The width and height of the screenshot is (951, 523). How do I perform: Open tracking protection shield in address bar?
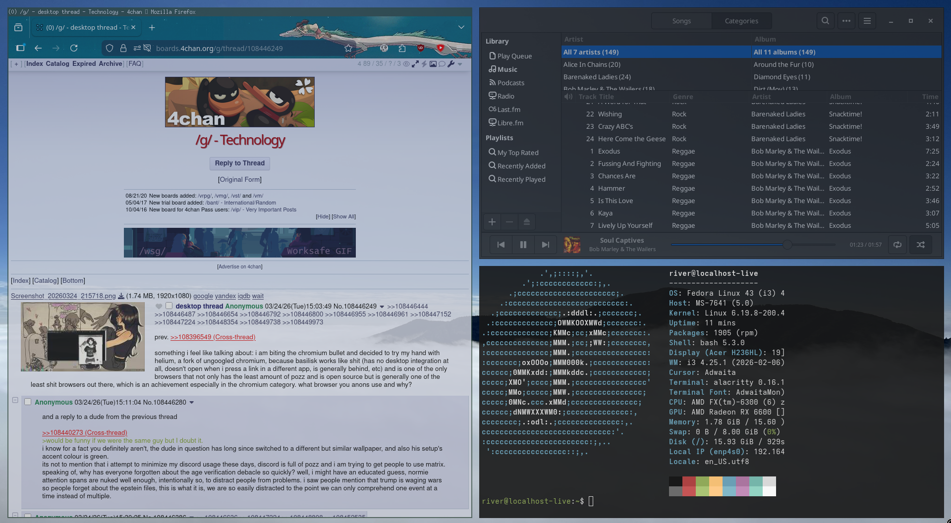[x=110, y=48]
